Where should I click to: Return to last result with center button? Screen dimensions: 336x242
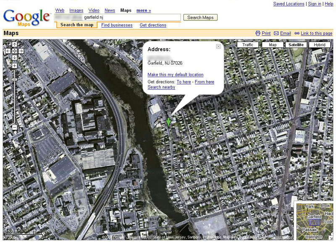14,51
